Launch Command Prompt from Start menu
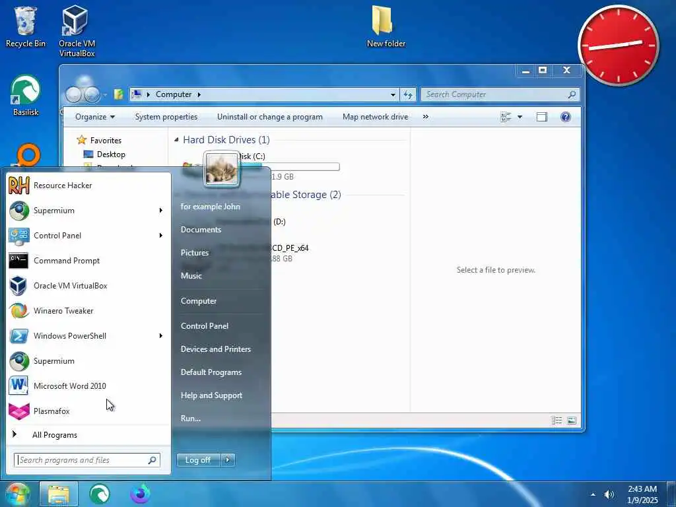676x507 pixels. coord(88,260)
